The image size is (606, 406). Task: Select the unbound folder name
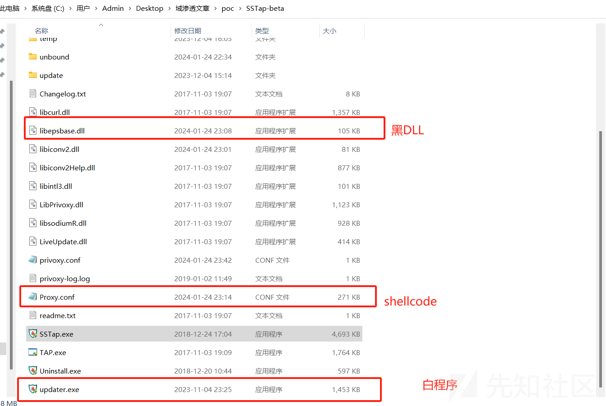click(54, 57)
